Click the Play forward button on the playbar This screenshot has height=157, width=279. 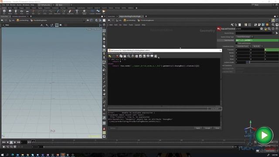(x=15, y=142)
